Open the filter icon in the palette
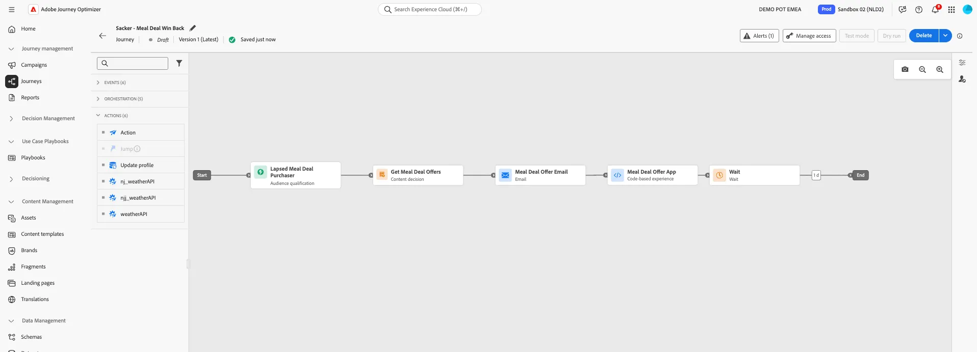This screenshot has width=977, height=352. pos(179,63)
